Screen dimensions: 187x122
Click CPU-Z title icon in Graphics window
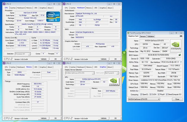tap(64, 63)
